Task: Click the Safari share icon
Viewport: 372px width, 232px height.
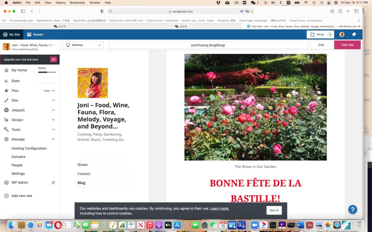Action: 340,11
